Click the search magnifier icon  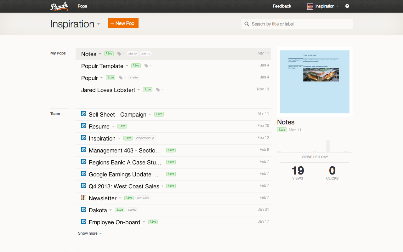tap(247, 24)
